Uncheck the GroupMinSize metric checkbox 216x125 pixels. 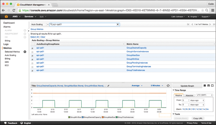coord(32,60)
